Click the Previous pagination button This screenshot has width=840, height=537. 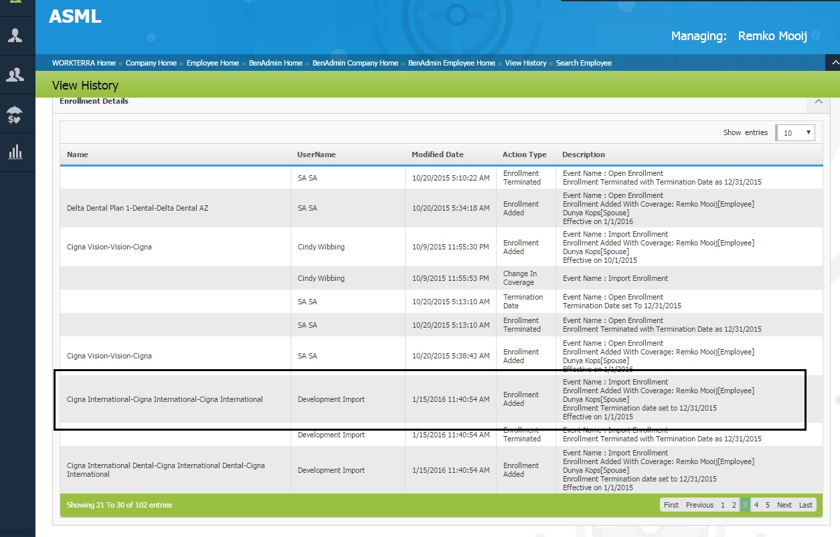coord(699,505)
